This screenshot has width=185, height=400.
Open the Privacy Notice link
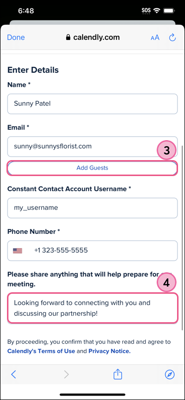click(109, 351)
